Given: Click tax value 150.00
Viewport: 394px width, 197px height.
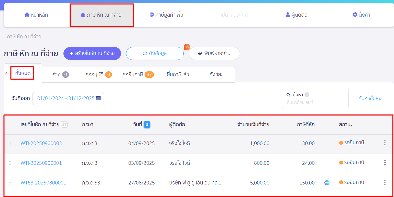Looking at the screenshot, I should tap(307, 183).
